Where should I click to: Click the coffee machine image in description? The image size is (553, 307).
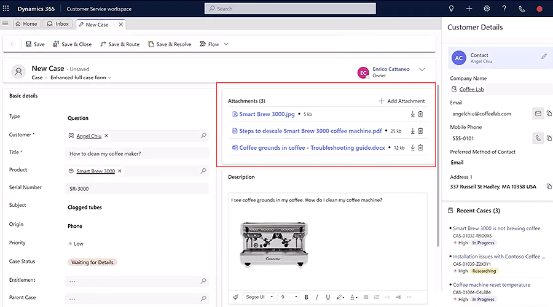pos(274,244)
